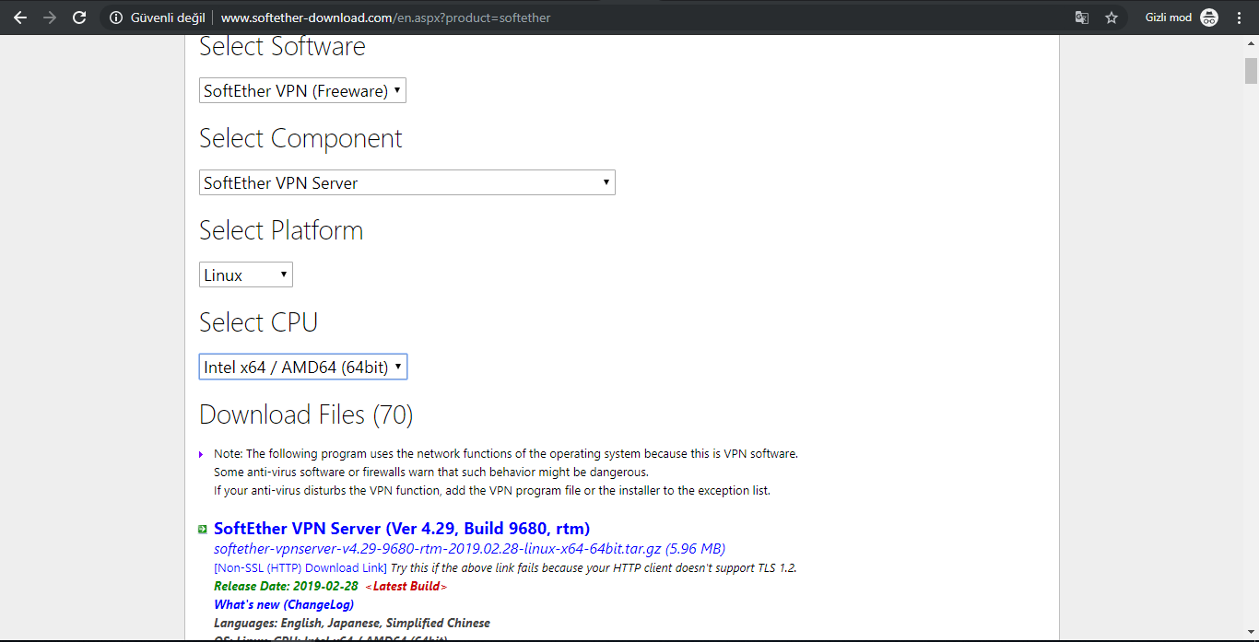Image resolution: width=1259 pixels, height=642 pixels.
Task: Open the Chrome three-dot menu
Action: tap(1240, 18)
